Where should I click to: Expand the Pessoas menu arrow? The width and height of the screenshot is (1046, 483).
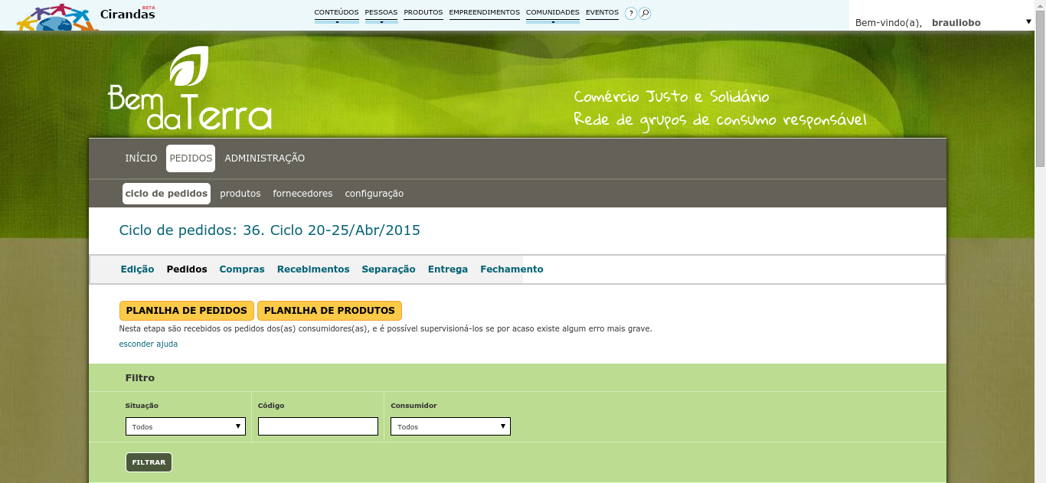(381, 21)
